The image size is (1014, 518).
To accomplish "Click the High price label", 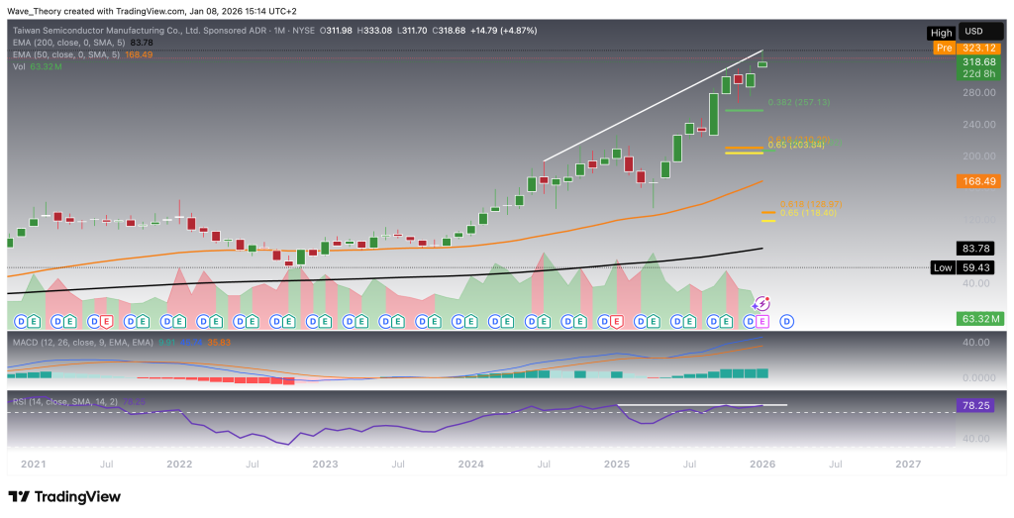I will point(941,32).
